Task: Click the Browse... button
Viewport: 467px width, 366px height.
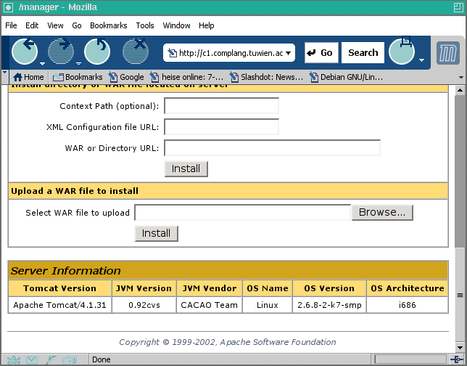Action: pos(382,212)
